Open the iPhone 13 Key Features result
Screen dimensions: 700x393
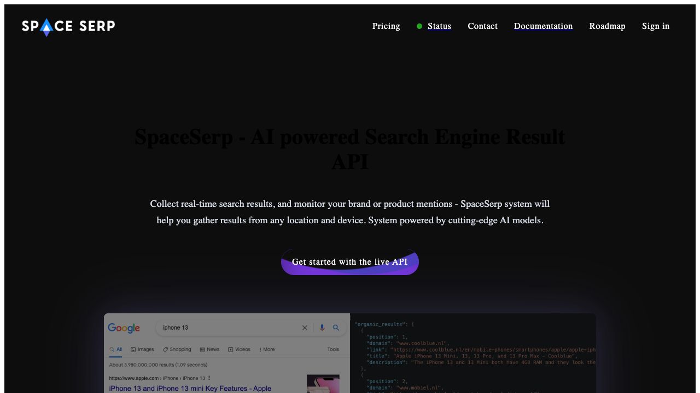pos(190,388)
